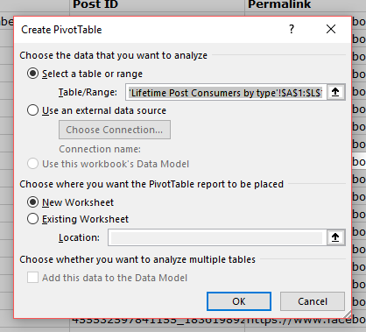This screenshot has width=366, height=332.
Task: Click 'Choose whether you want to analyze multiple tables' heading
Action: [137, 259]
